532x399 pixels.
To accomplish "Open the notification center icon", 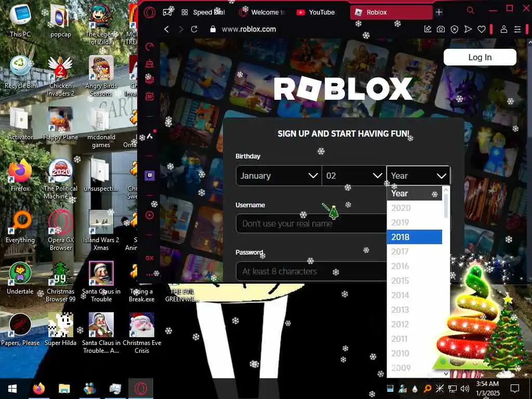I will point(515,389).
